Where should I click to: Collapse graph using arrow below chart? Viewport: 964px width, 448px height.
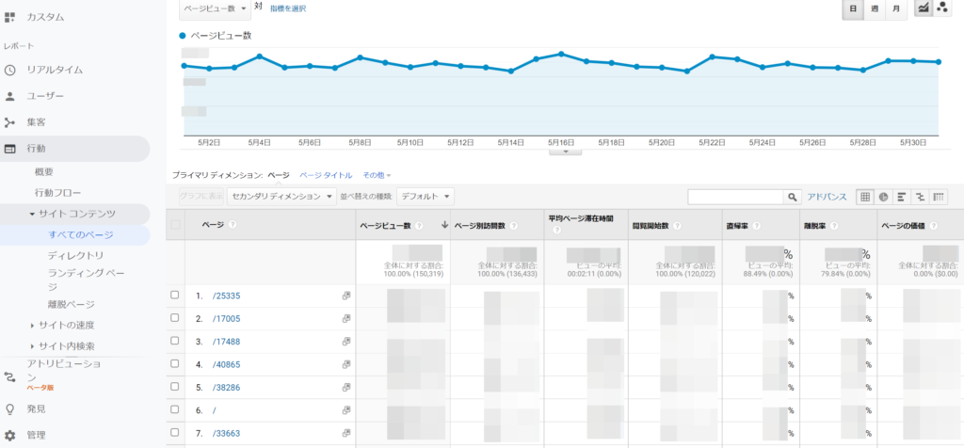(565, 152)
